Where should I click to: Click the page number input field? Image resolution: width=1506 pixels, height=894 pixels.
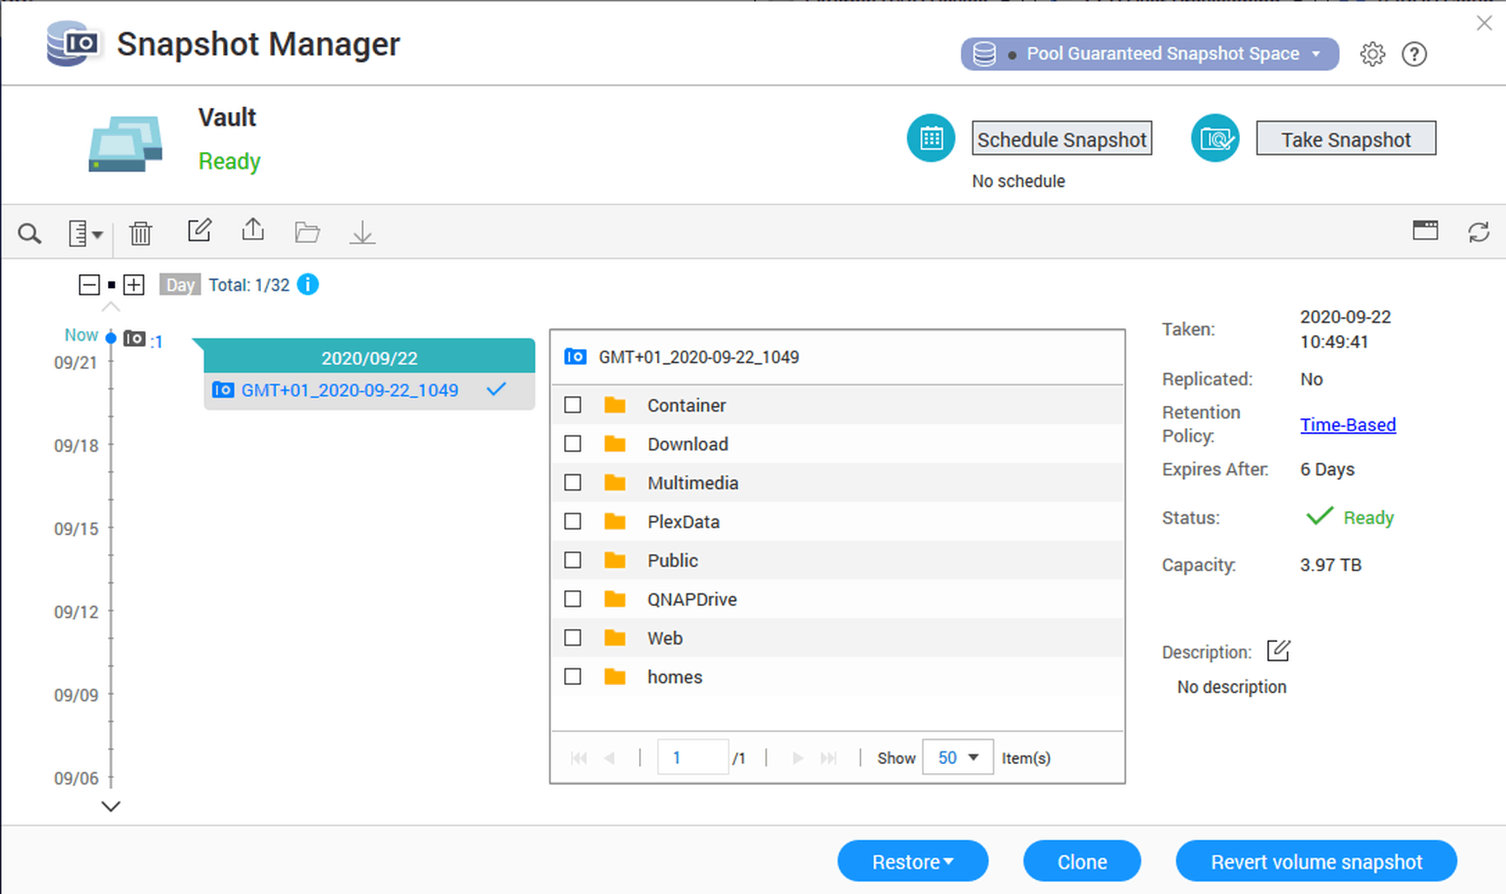point(692,757)
